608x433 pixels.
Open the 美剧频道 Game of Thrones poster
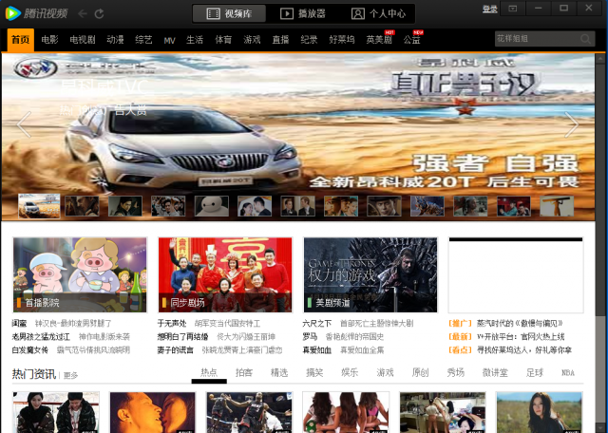370,274
